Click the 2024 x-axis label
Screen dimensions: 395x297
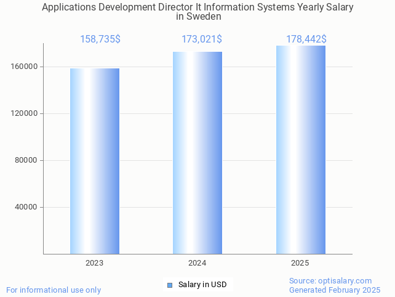(197, 263)
